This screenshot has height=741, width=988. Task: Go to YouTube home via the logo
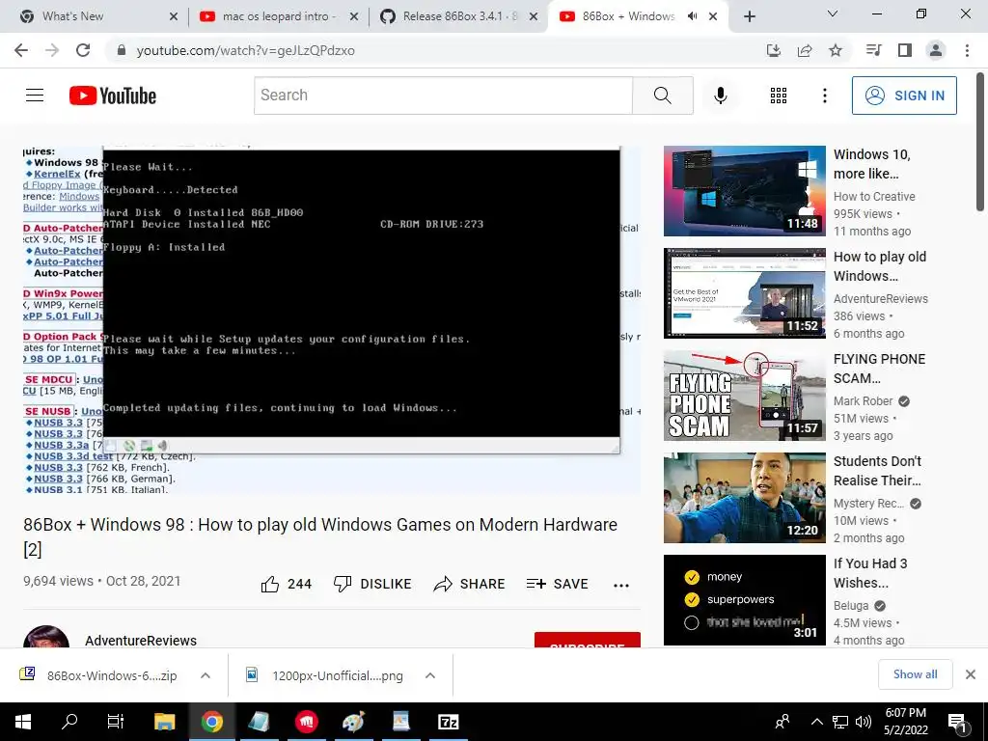[x=113, y=96]
